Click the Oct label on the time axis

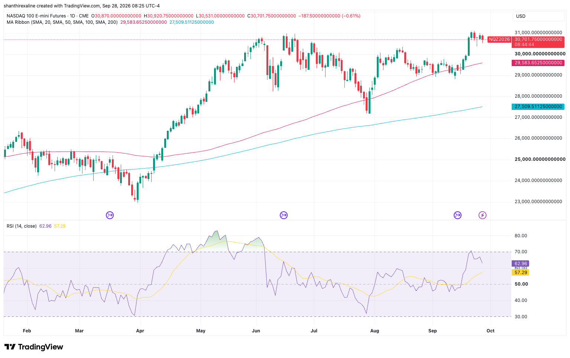[x=490, y=331]
